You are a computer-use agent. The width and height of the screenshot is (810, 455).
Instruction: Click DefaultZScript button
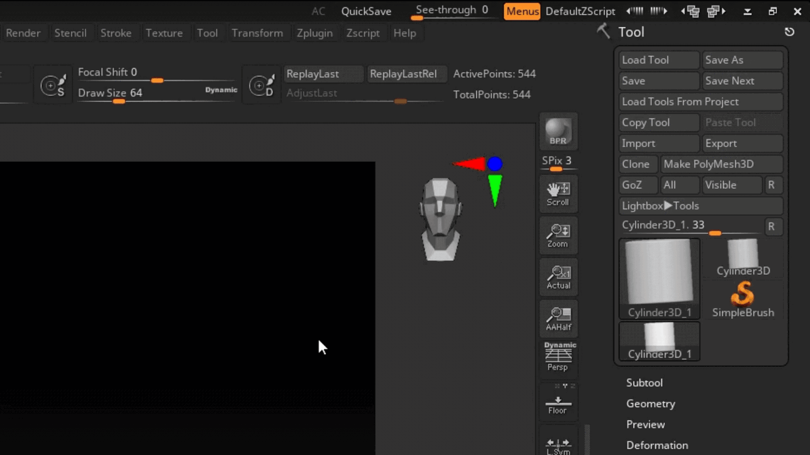coord(580,11)
